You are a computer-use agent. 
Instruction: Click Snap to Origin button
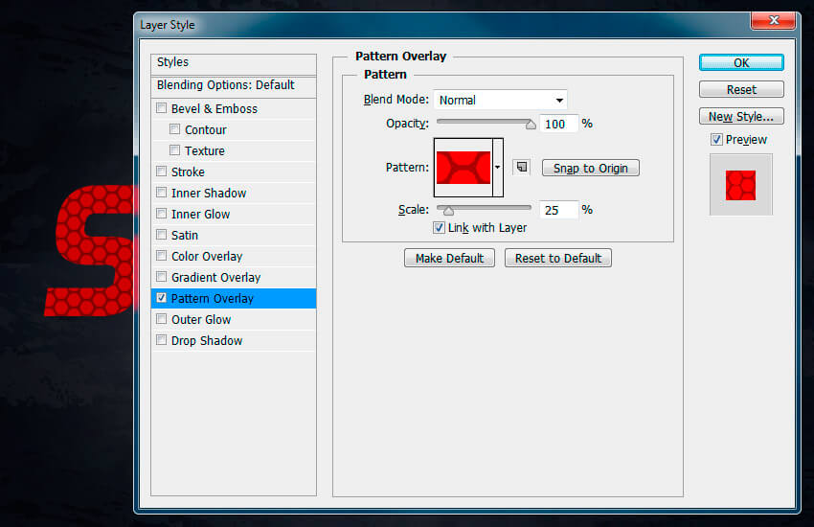[590, 168]
